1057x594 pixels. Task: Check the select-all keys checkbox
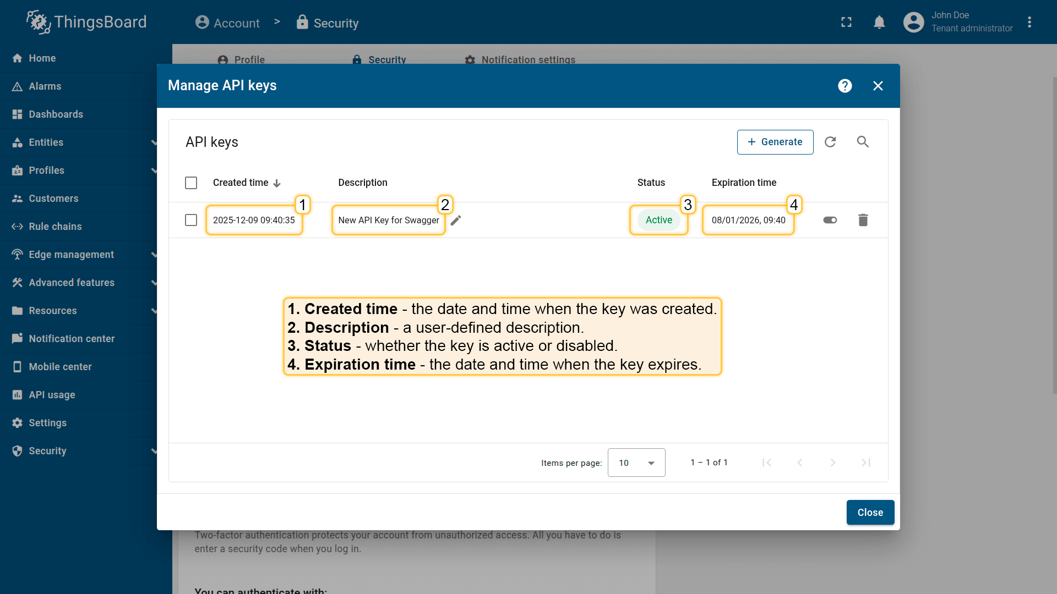(x=191, y=183)
